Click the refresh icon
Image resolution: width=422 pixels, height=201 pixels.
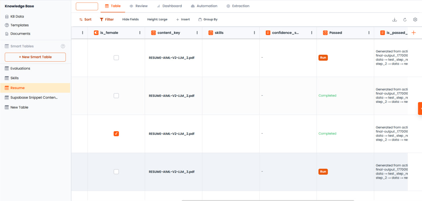coord(405,19)
